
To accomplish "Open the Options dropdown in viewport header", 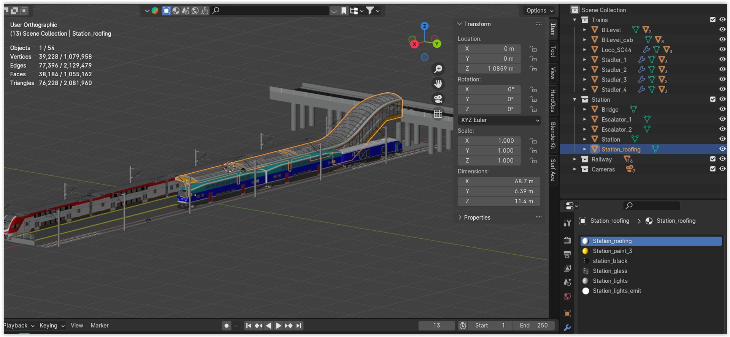I will tap(540, 11).
